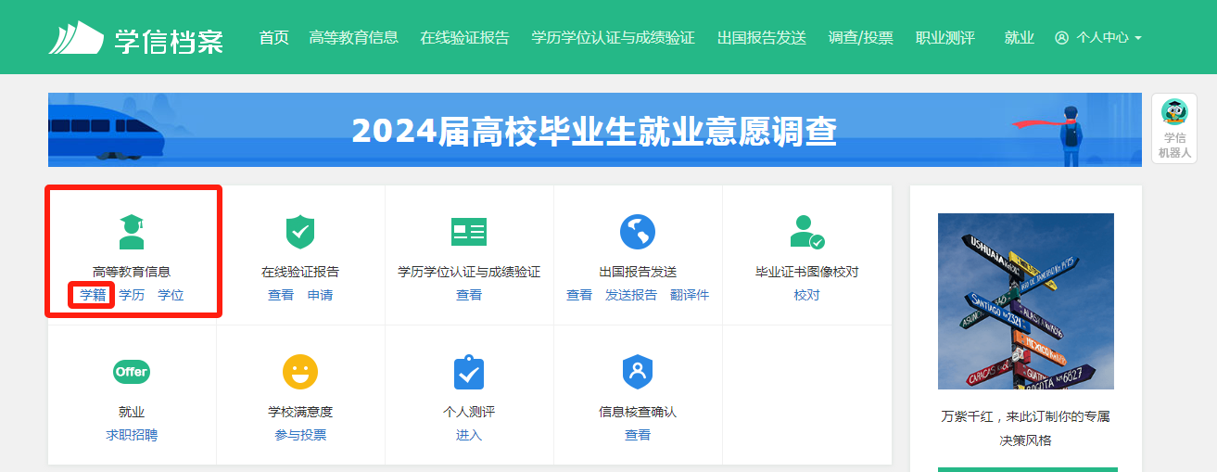Click the green Offer icon for 就业
Image resolution: width=1217 pixels, height=472 pixels.
point(132,372)
